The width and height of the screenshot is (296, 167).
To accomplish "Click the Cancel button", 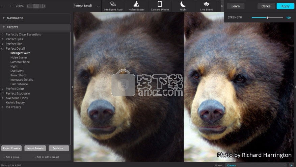I will 266,6.
